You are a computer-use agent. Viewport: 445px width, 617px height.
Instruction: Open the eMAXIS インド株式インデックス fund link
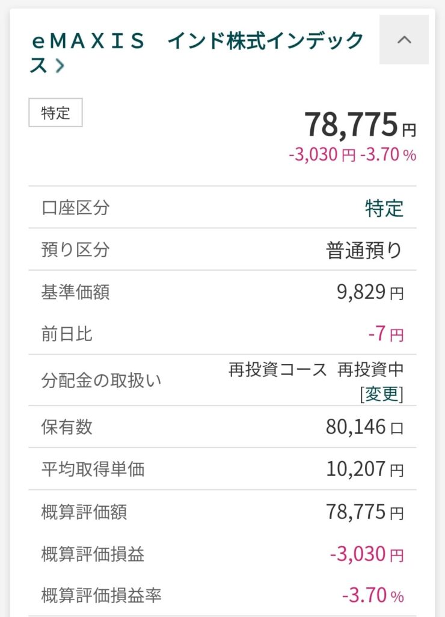pos(197,53)
